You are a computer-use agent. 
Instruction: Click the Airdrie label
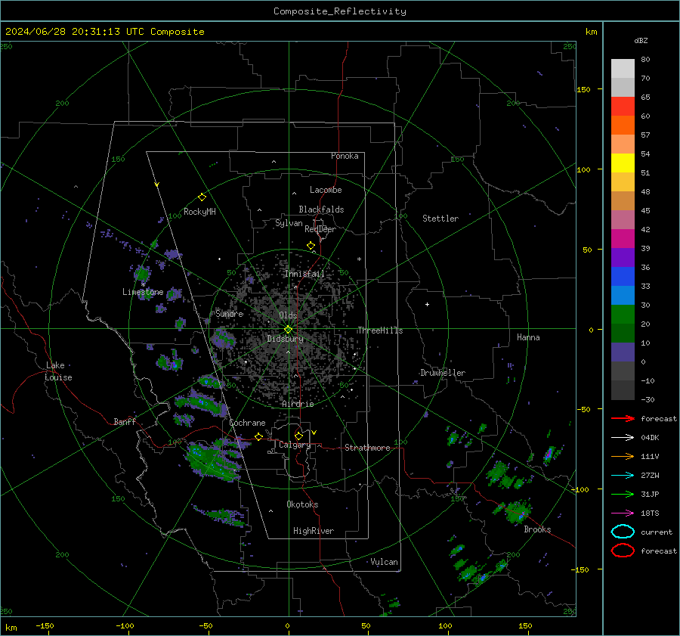[298, 404]
